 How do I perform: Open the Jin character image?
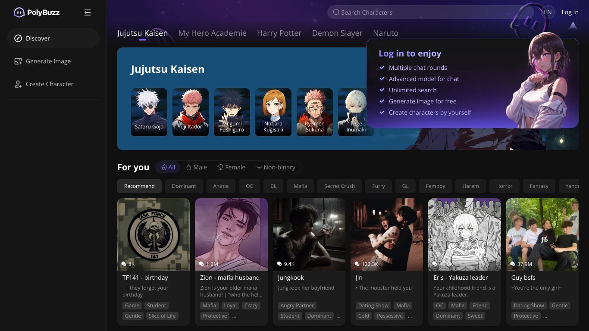click(x=387, y=234)
